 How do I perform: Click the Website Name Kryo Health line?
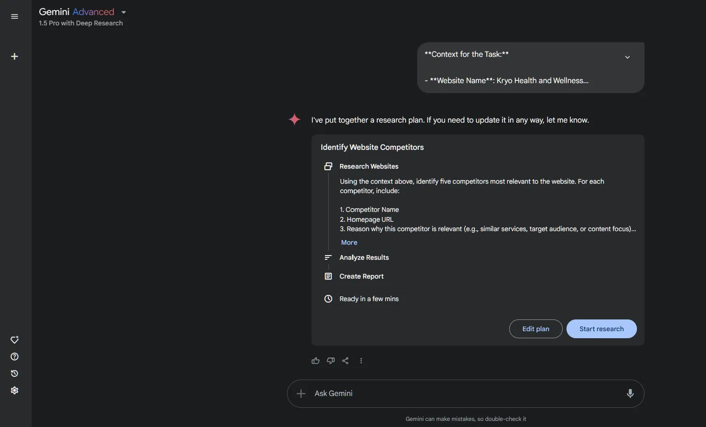(506, 80)
